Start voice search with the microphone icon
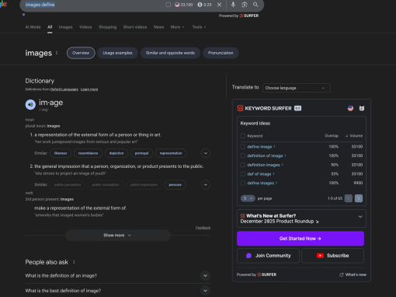The image size is (396, 297). [x=233, y=5]
